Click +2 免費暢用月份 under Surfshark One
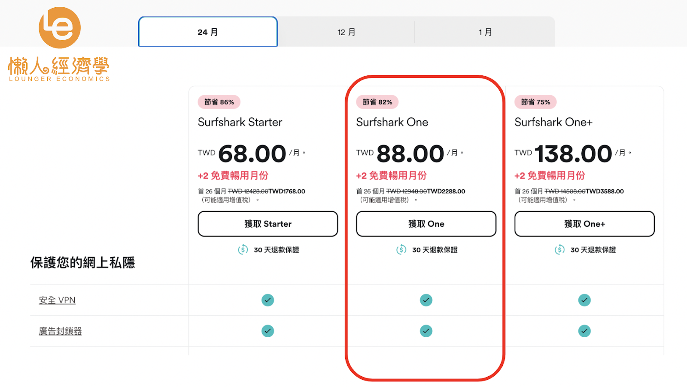 [x=392, y=176]
